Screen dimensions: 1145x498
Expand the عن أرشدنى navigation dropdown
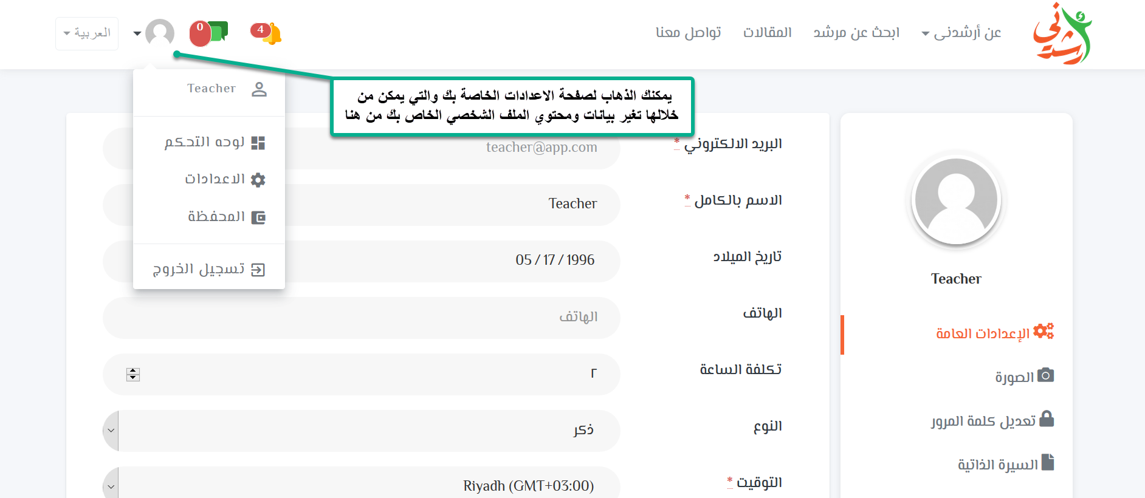[x=961, y=33]
